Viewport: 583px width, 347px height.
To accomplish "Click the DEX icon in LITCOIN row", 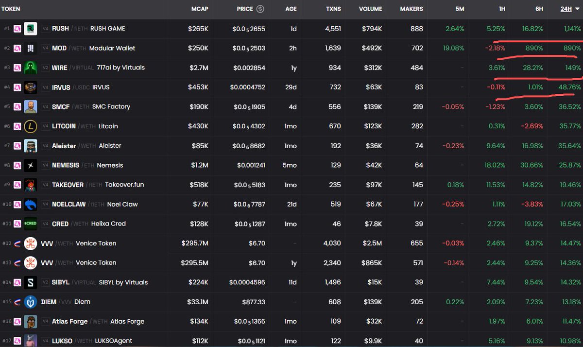I will pos(17,126).
